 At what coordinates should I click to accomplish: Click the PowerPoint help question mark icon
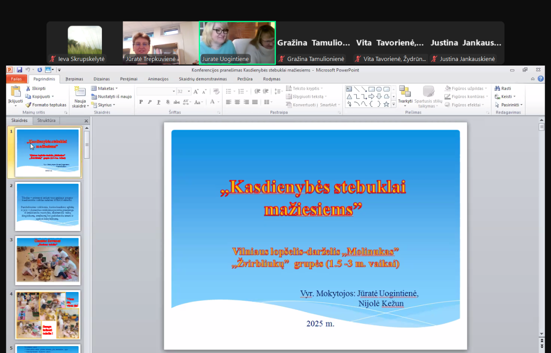(540, 79)
